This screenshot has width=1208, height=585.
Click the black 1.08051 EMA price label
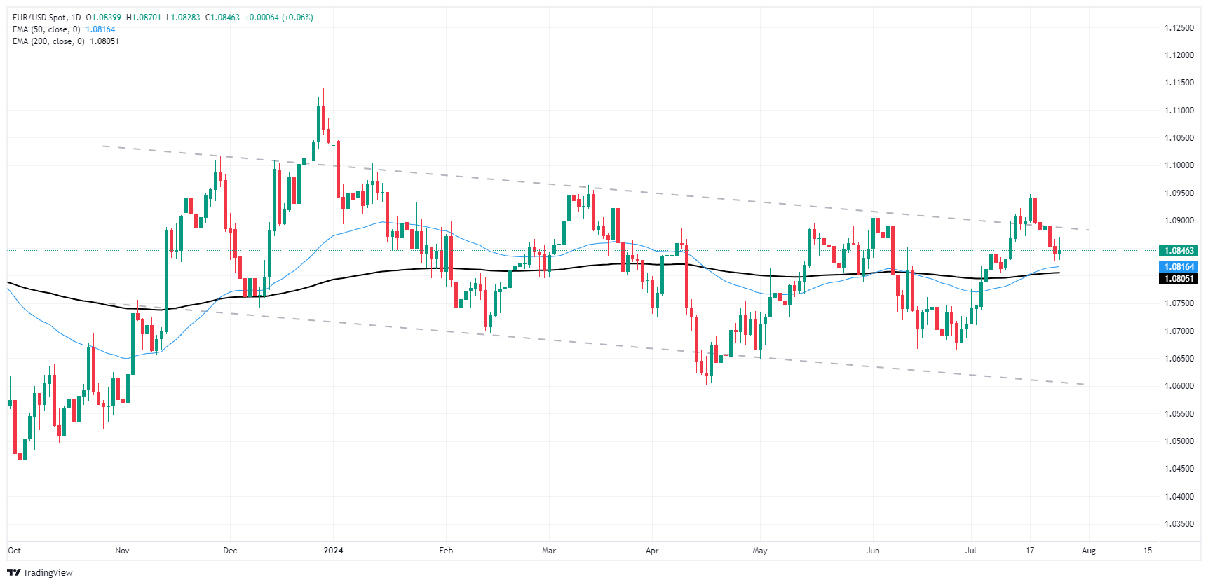pos(1179,278)
